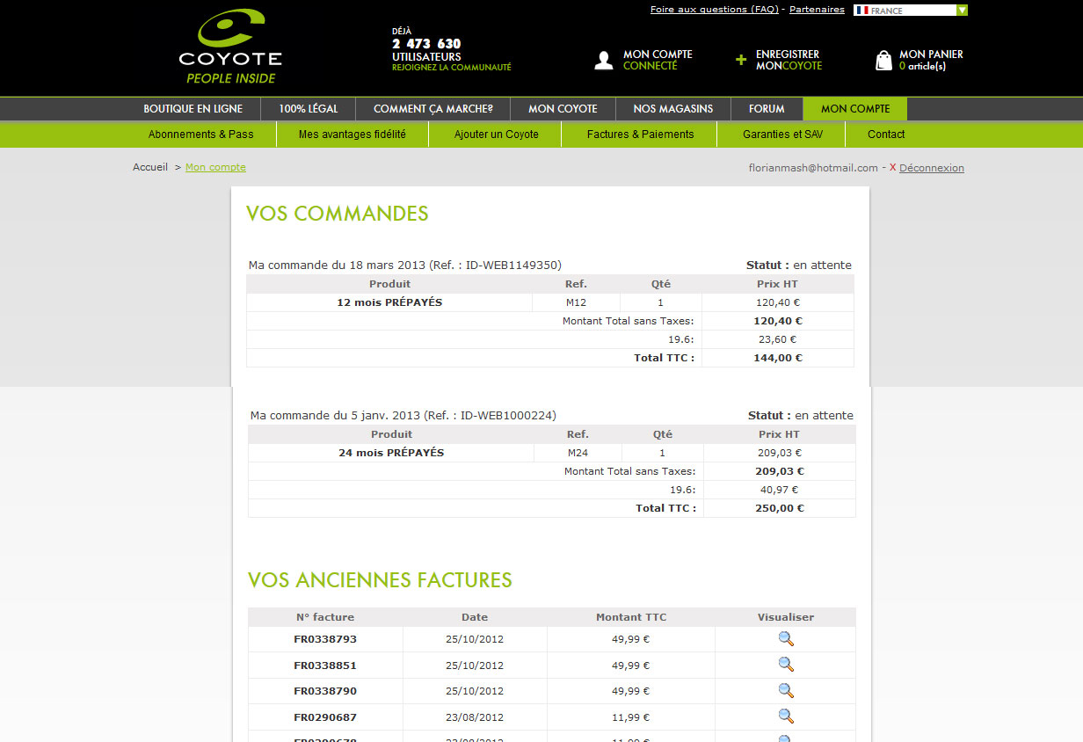Click Mon compte breadcrumb link
Image resolution: width=1083 pixels, height=742 pixels.
[215, 167]
